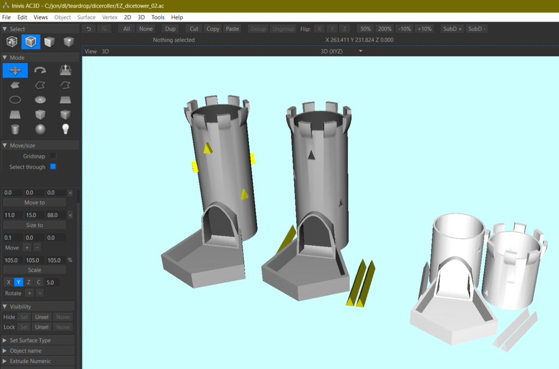Select the Mesh grid creation tool

pos(15,115)
